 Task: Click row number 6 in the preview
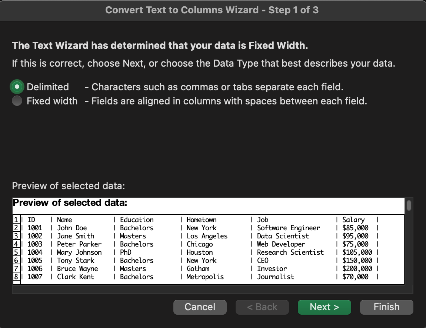coord(16,260)
